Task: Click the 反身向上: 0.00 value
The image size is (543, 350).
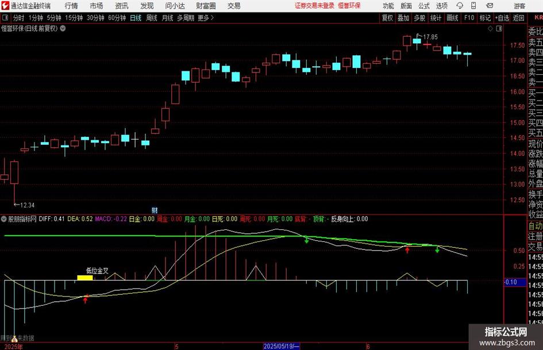Action: point(349,219)
